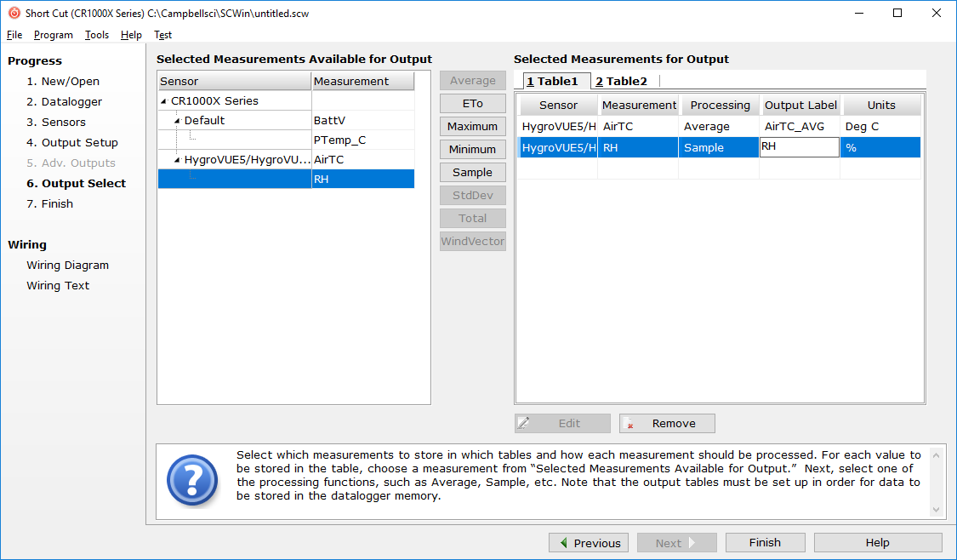Select the PTemp_C measurement
957x560 pixels.
click(x=339, y=140)
